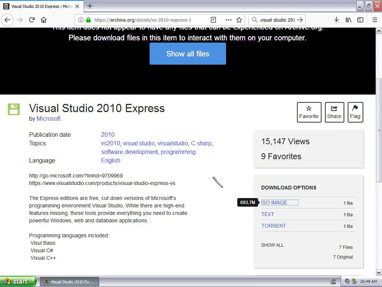Viewport: 382px width, 287px height.
Task: Share this item
Action: (x=334, y=112)
